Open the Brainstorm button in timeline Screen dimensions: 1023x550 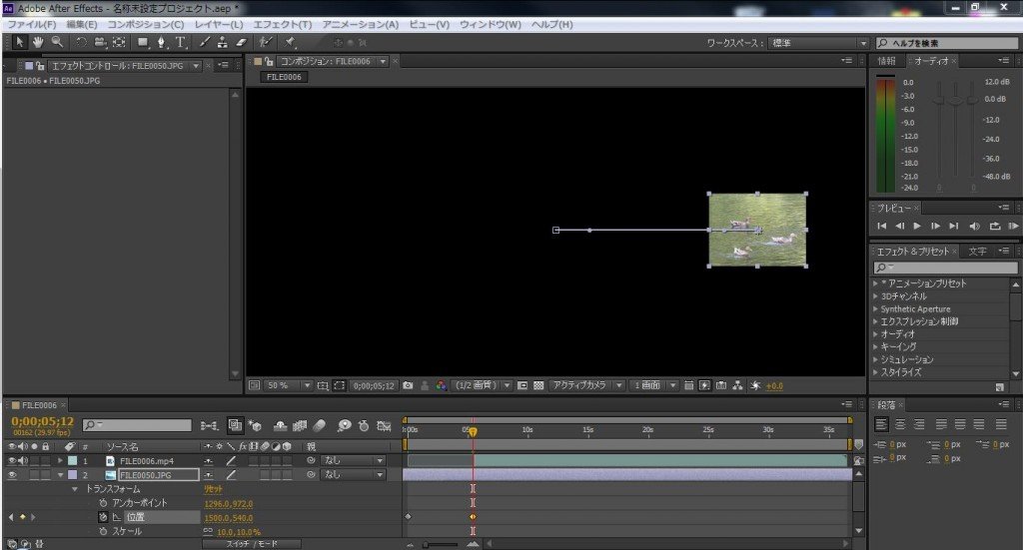point(344,425)
